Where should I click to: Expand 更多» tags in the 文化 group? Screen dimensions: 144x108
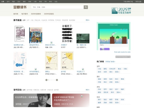[118, 92]
